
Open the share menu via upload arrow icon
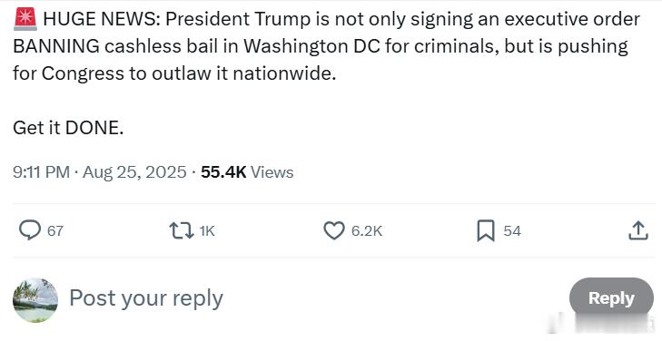637,230
